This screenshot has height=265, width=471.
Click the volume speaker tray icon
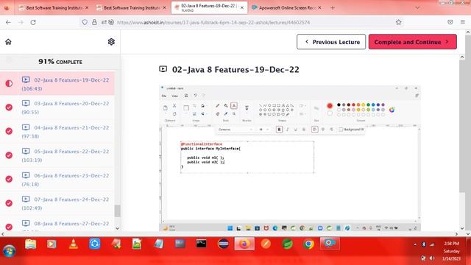coord(432,258)
